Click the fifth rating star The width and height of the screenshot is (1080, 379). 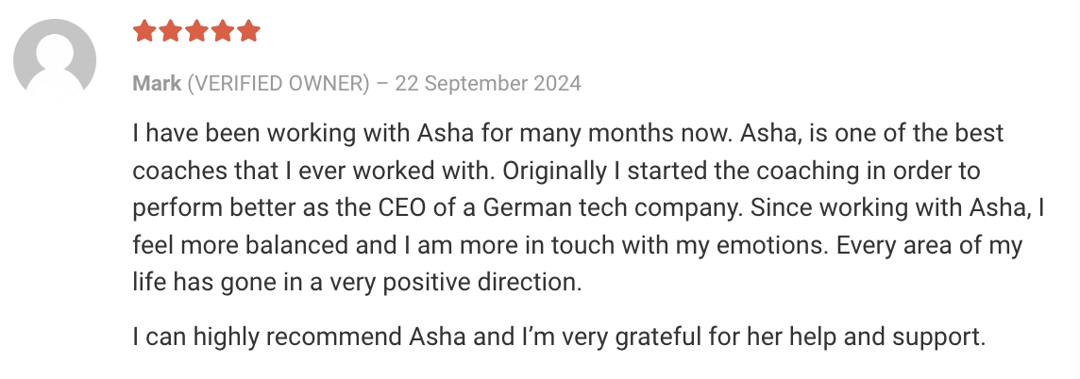tap(248, 31)
